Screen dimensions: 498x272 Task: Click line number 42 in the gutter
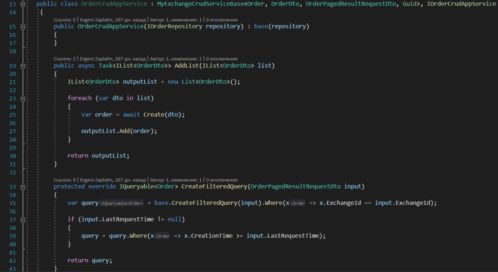pyautogui.click(x=12, y=260)
